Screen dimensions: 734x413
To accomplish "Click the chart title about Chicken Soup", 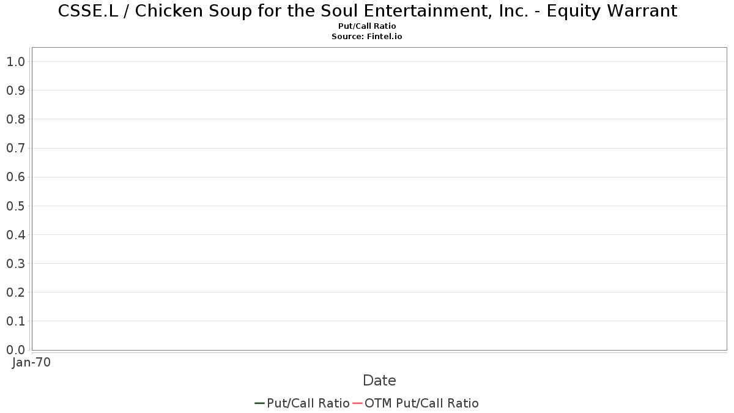I will (x=367, y=11).
